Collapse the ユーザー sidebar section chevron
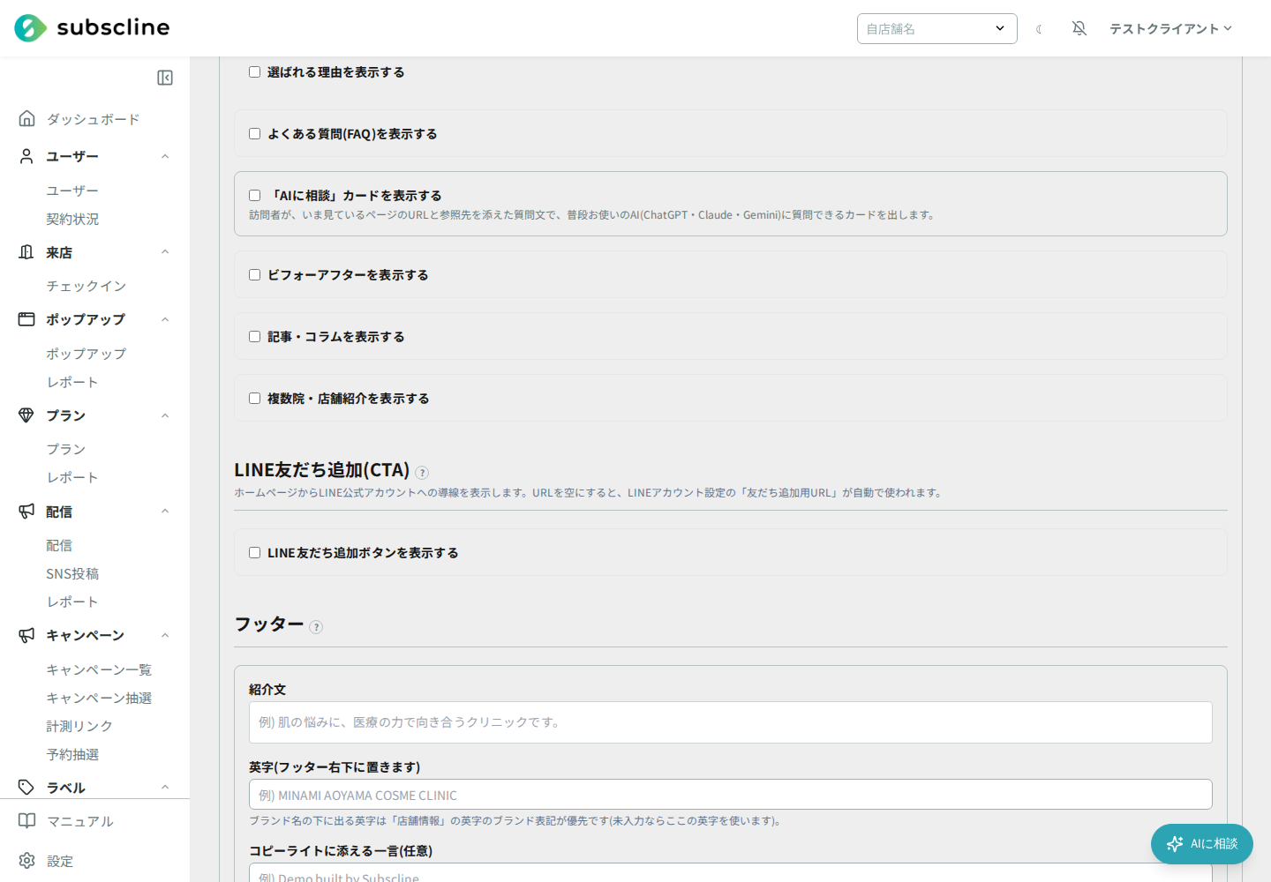Image resolution: width=1271 pixels, height=882 pixels. (165, 156)
